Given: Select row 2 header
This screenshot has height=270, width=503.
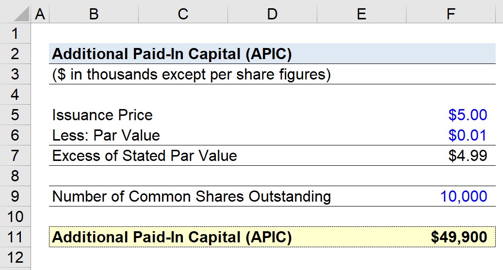Looking at the screenshot, I should [x=15, y=54].
